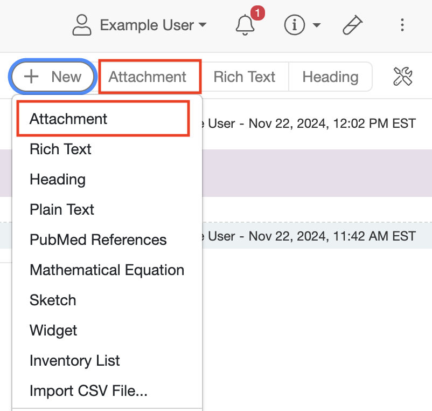432x411 pixels.
Task: Select the pencil edit icon
Action: click(352, 25)
